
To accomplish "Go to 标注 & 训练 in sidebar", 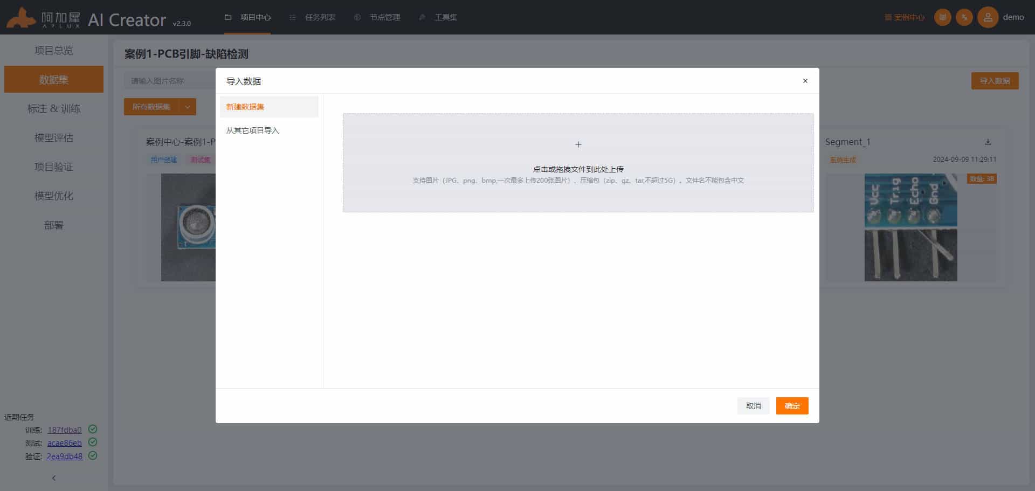I will pyautogui.click(x=54, y=109).
